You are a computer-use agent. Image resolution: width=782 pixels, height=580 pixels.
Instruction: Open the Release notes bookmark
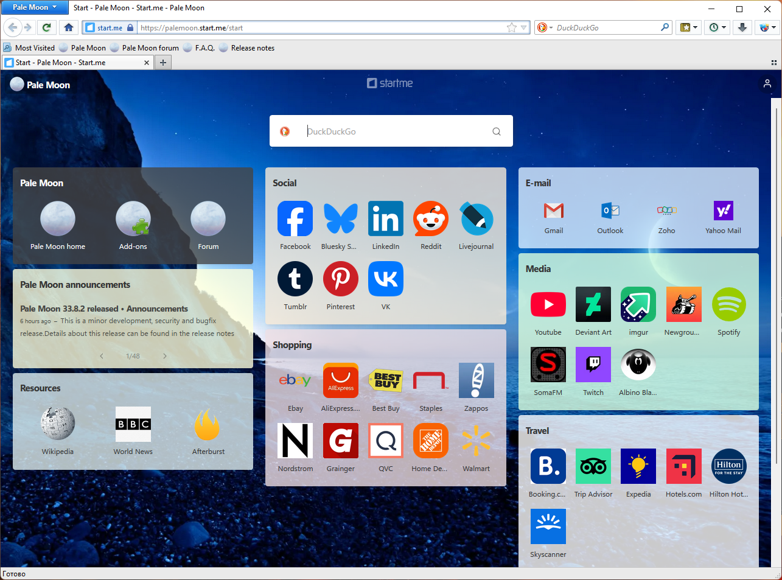pyautogui.click(x=246, y=48)
